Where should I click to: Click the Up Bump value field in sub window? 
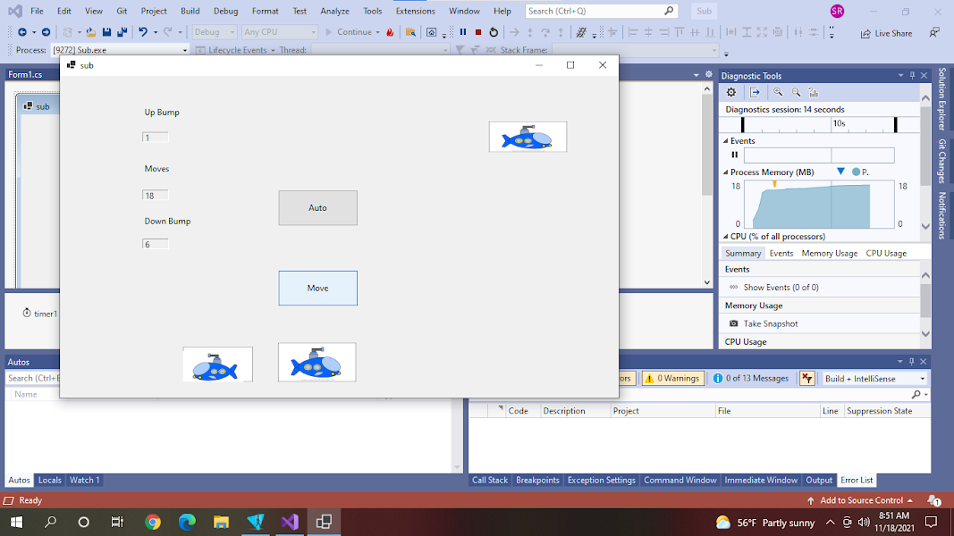click(156, 138)
